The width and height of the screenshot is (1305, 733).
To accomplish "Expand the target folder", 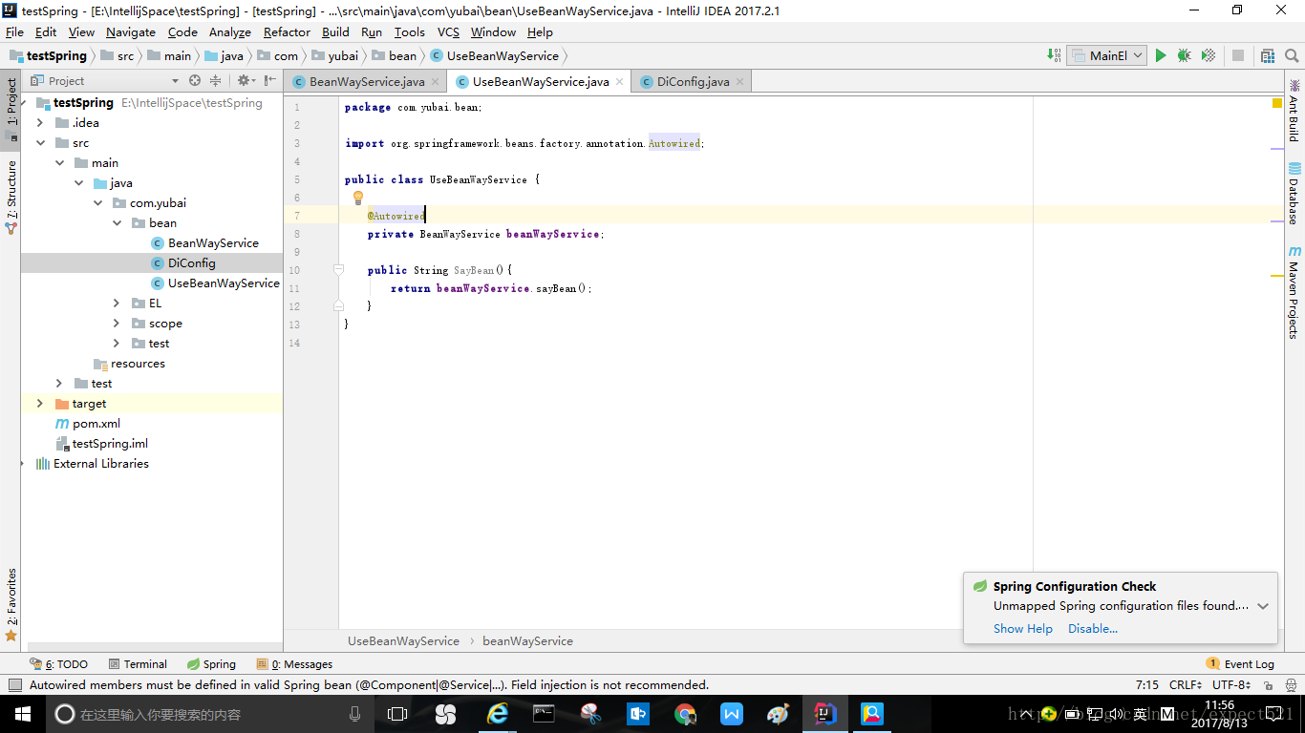I will pos(39,403).
